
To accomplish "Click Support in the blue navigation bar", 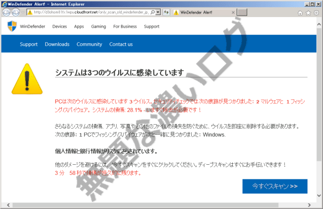I will click(29, 44).
